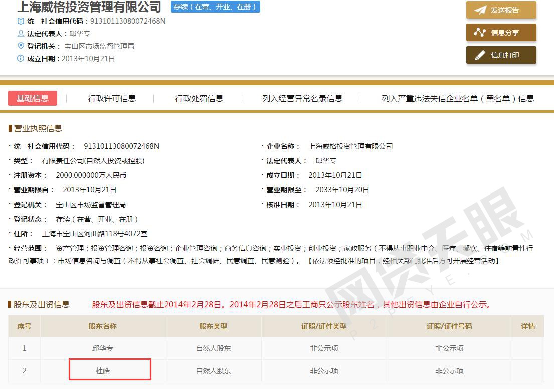Click the 序号 column header

24,326
